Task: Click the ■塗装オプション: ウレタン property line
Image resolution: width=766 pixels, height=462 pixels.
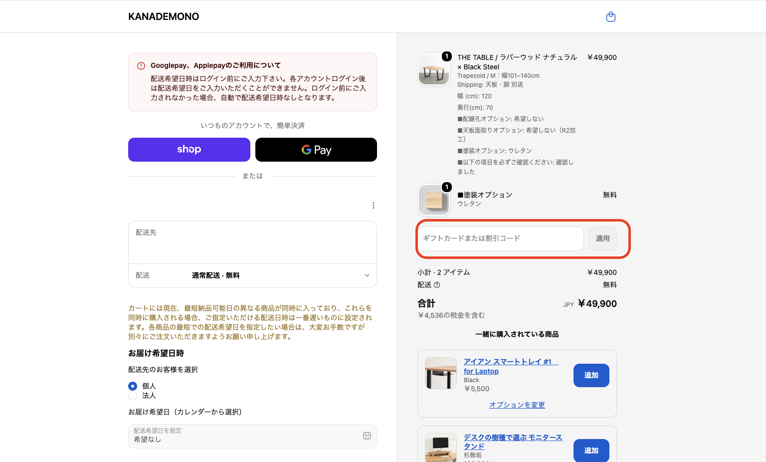Action: [x=495, y=151]
